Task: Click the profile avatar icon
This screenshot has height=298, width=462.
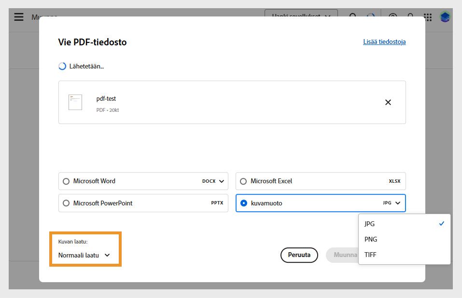Action: [445, 17]
